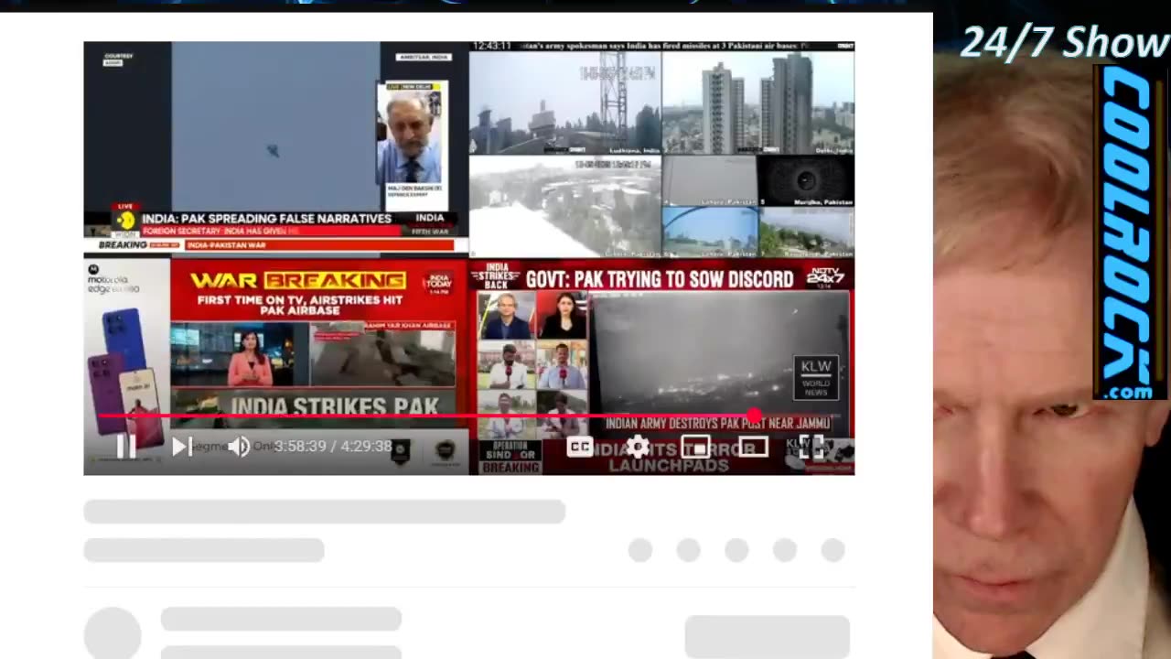
Task: Click the CoolRock.com vertical banner
Action: coord(1131,233)
